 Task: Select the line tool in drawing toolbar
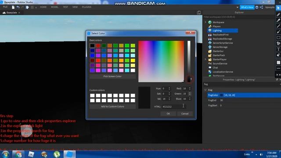click(x=278, y=26)
